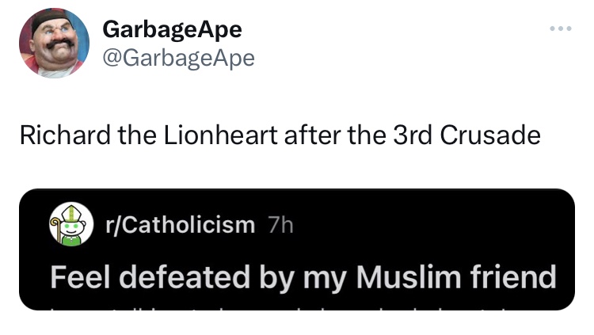The height and width of the screenshot is (335, 594).
Task: Click the bishop mitre on the Snoo icon
Action: (70, 215)
